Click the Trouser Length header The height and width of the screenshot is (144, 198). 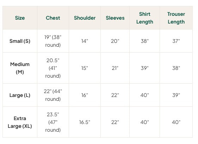click(176, 18)
